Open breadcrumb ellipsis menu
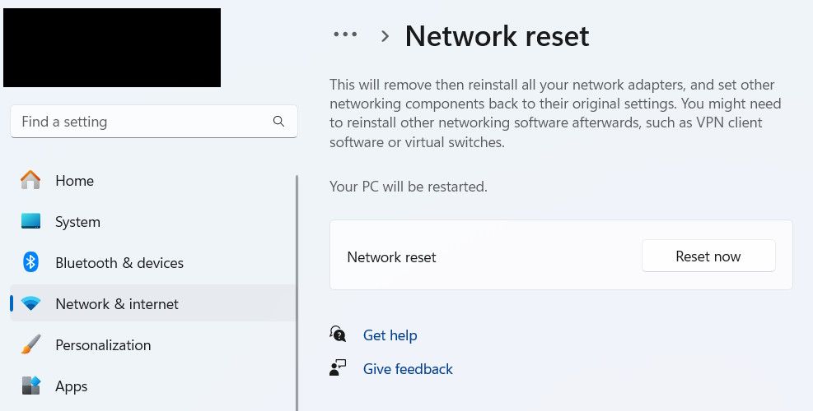813x411 pixels. point(345,35)
